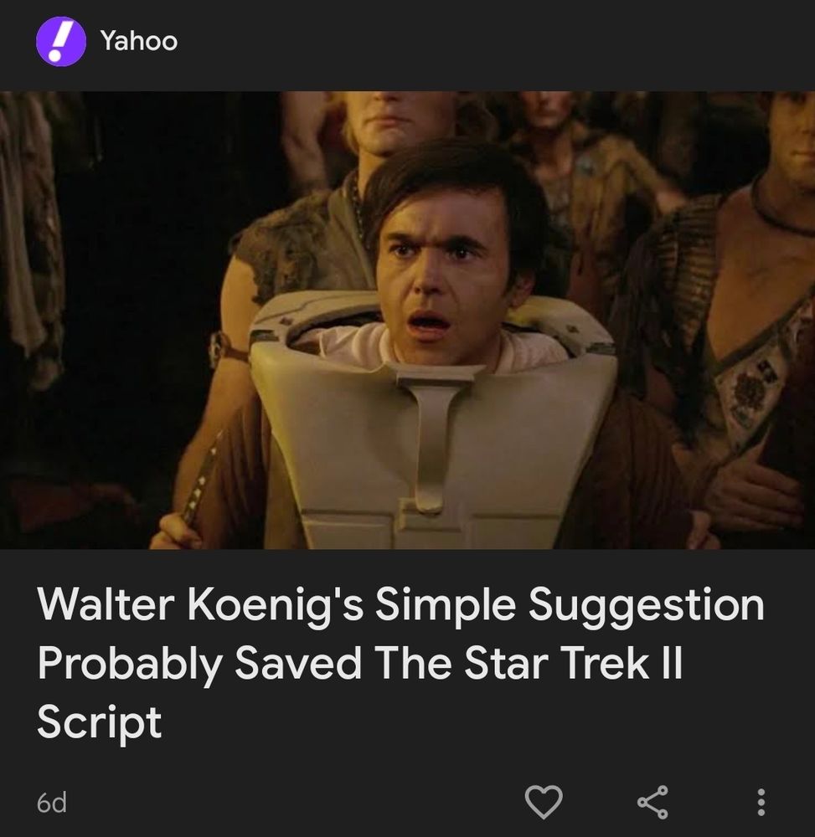Viewport: 815px width, 837px height.
Task: Click the 6d timestamp label
Action: pyautogui.click(x=52, y=803)
